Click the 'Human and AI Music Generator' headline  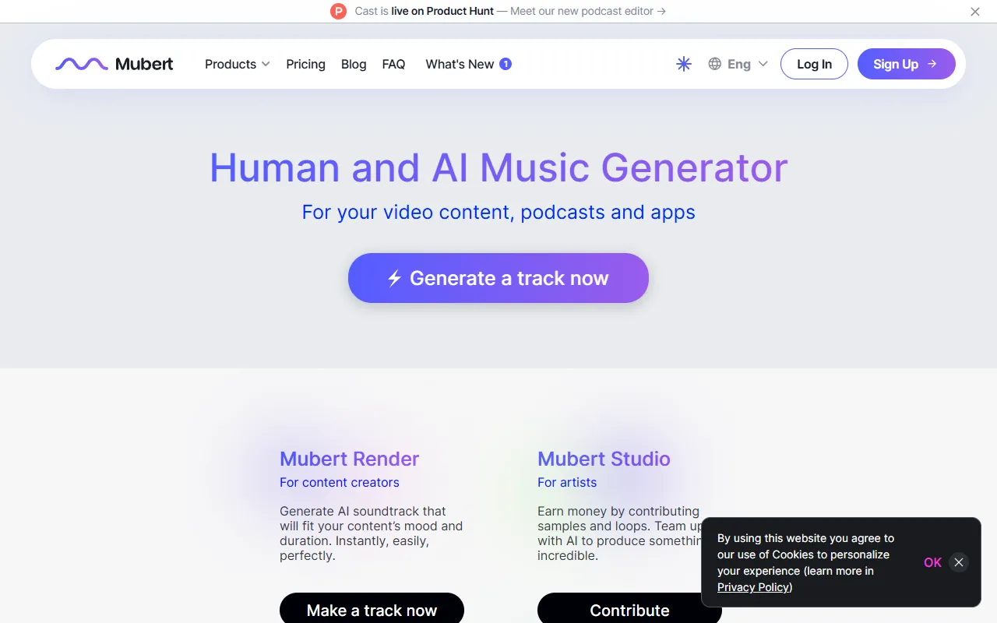point(498,167)
